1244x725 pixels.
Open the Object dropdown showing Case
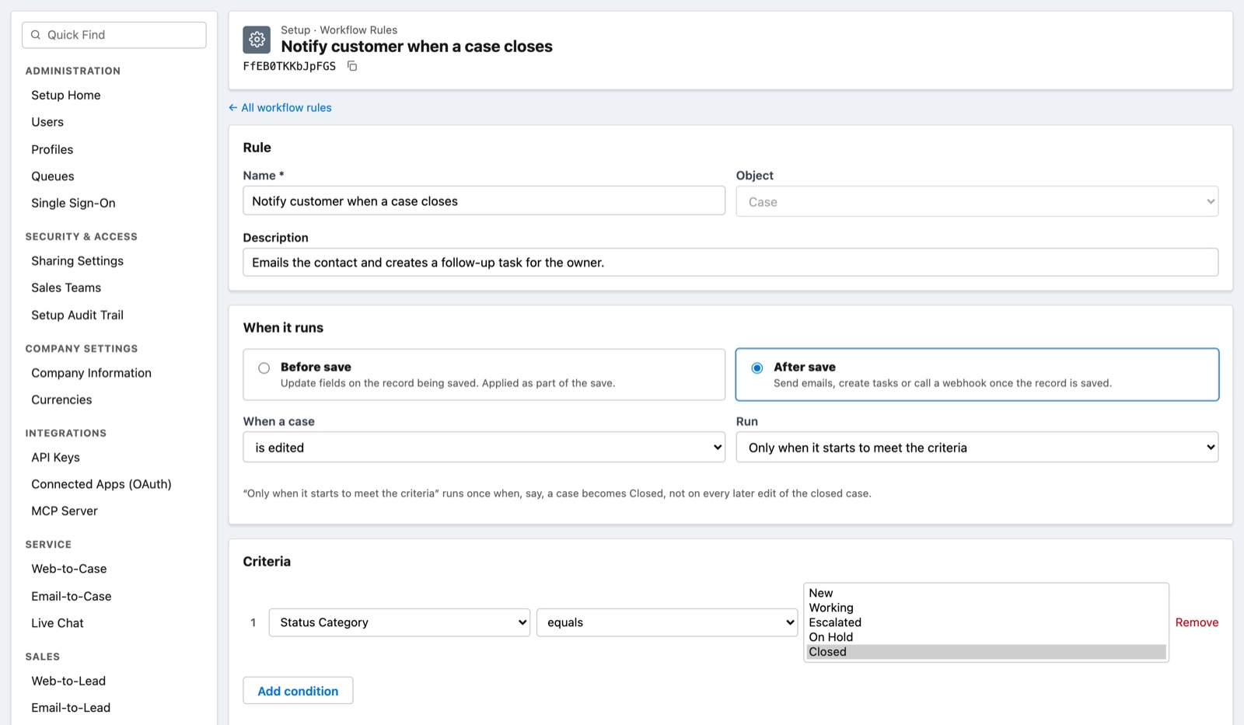click(977, 202)
